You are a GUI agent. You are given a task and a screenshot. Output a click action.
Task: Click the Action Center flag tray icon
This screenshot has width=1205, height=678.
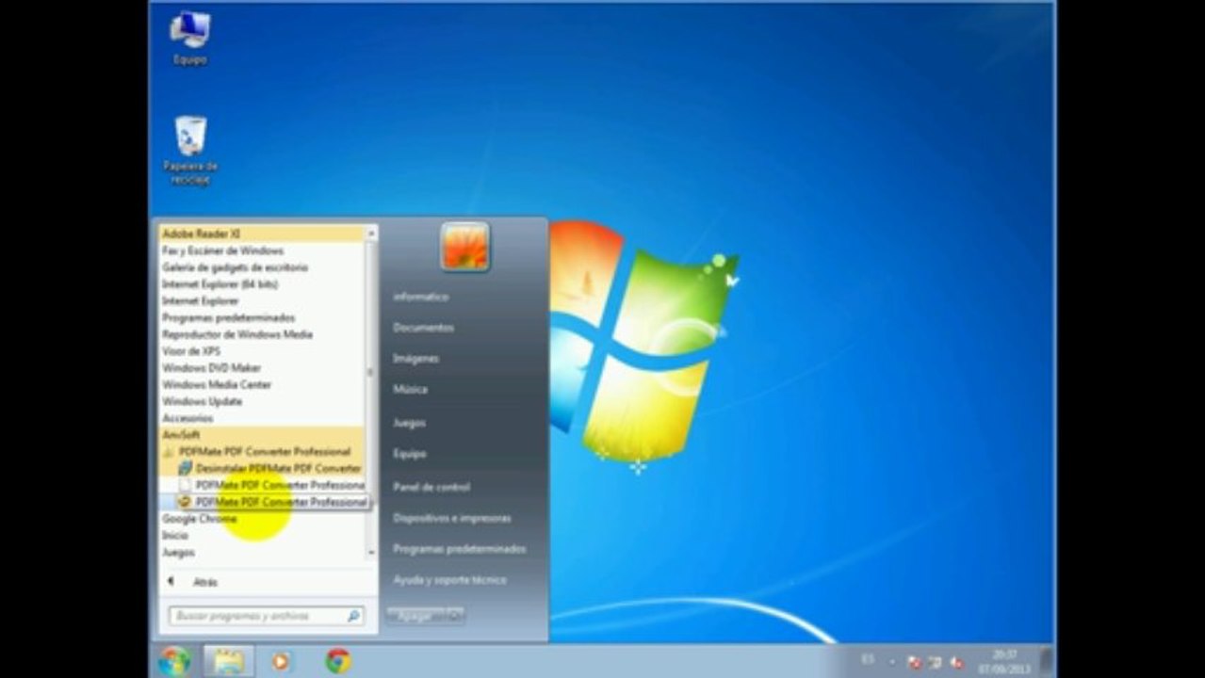click(x=913, y=662)
